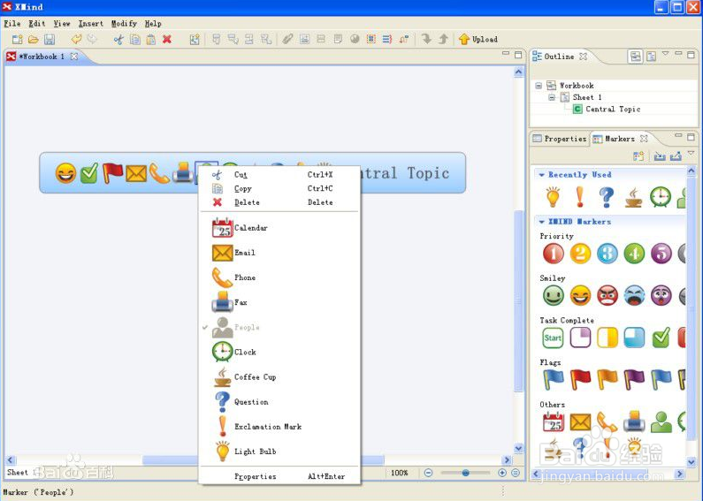Viewport: 703px width, 501px height.
Task: Select the Workbook 1 editor tab
Action: (x=43, y=57)
